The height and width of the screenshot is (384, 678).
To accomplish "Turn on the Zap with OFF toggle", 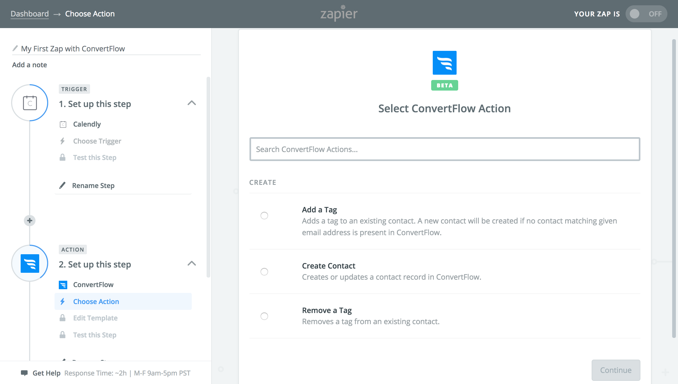I will pyautogui.click(x=646, y=14).
